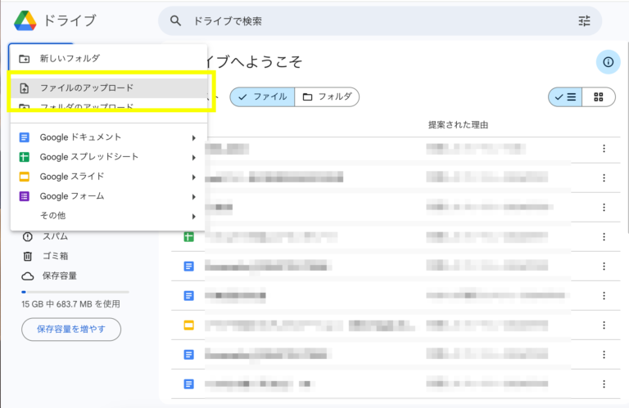Click the Google Drive logo
This screenshot has height=408, width=629.
[x=25, y=20]
